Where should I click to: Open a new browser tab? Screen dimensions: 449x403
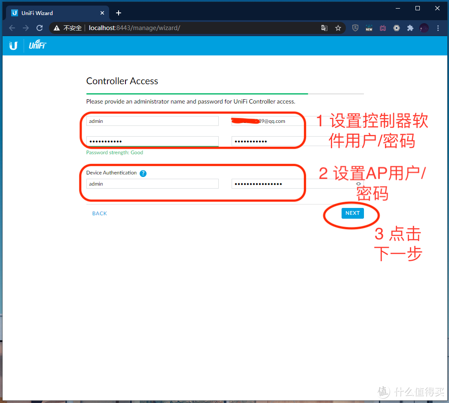click(119, 13)
